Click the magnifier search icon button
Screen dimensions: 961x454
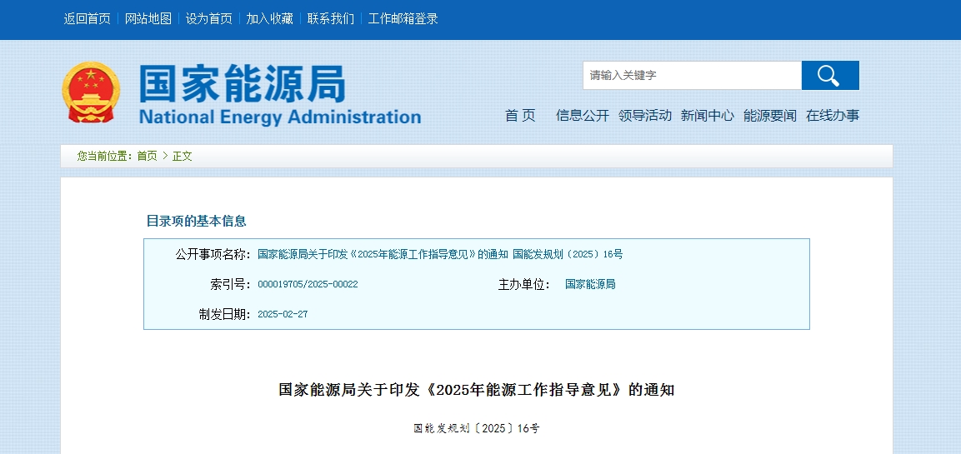click(829, 76)
